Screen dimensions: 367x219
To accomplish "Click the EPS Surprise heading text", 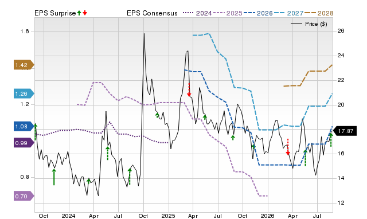I will tap(55, 13).
